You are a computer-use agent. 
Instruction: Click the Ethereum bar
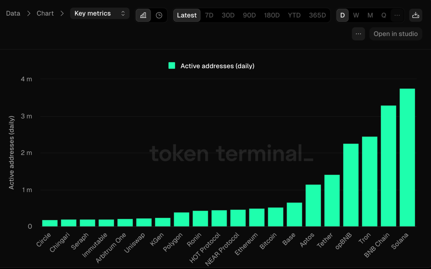pos(257,218)
